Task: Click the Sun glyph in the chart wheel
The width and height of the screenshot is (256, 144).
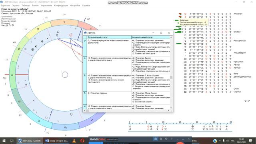Action: pyautogui.click(x=71, y=35)
